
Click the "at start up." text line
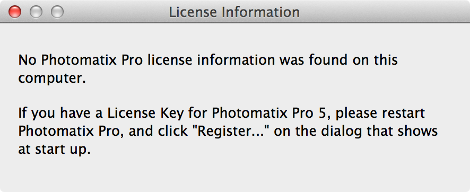(x=54, y=149)
